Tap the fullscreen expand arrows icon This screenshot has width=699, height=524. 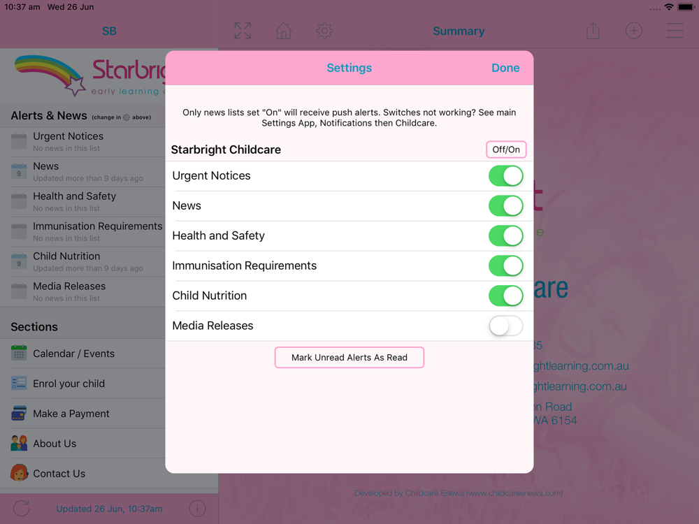tap(243, 31)
